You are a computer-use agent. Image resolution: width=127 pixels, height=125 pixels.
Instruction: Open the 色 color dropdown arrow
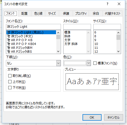[x=89, y=63]
